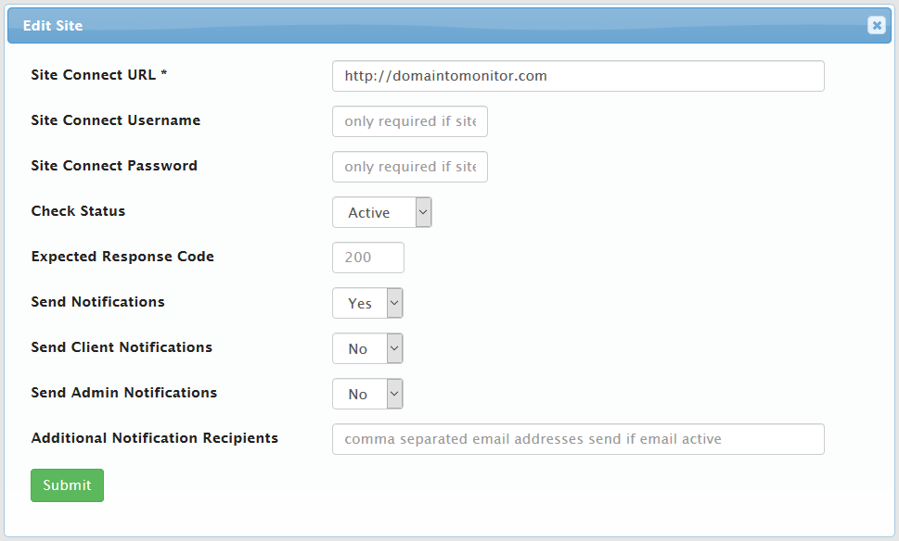Image resolution: width=899 pixels, height=541 pixels.
Task: Click the Additional Notification Recipients label
Action: point(154,437)
